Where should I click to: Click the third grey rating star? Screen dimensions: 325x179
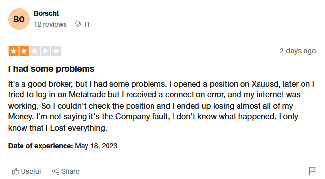point(35,51)
